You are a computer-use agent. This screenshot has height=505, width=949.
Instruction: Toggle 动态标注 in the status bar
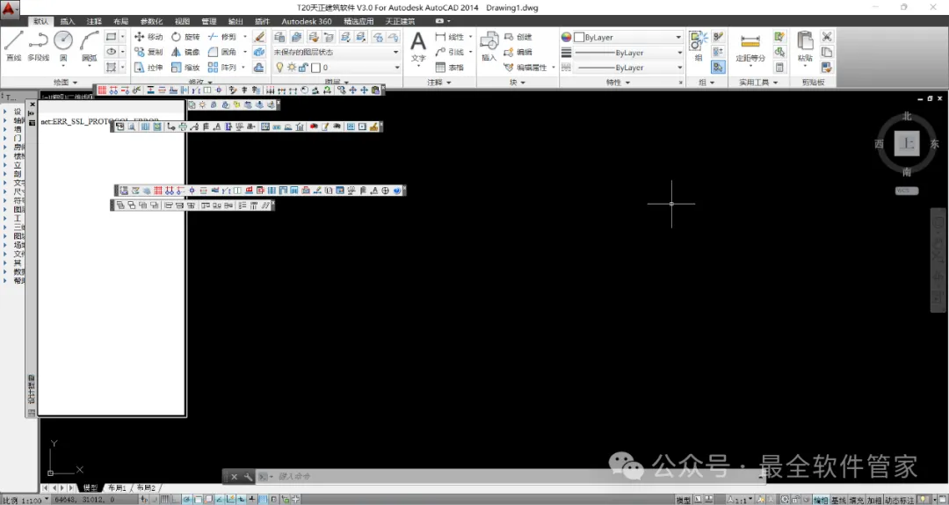[900, 500]
